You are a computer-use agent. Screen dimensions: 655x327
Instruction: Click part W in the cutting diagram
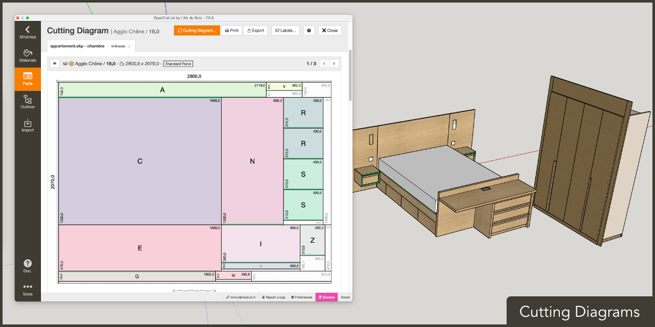point(233,275)
